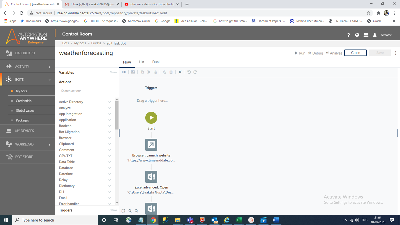Click the undo arrow in editor toolbar
Image resolution: width=400 pixels, height=225 pixels.
tap(189, 72)
